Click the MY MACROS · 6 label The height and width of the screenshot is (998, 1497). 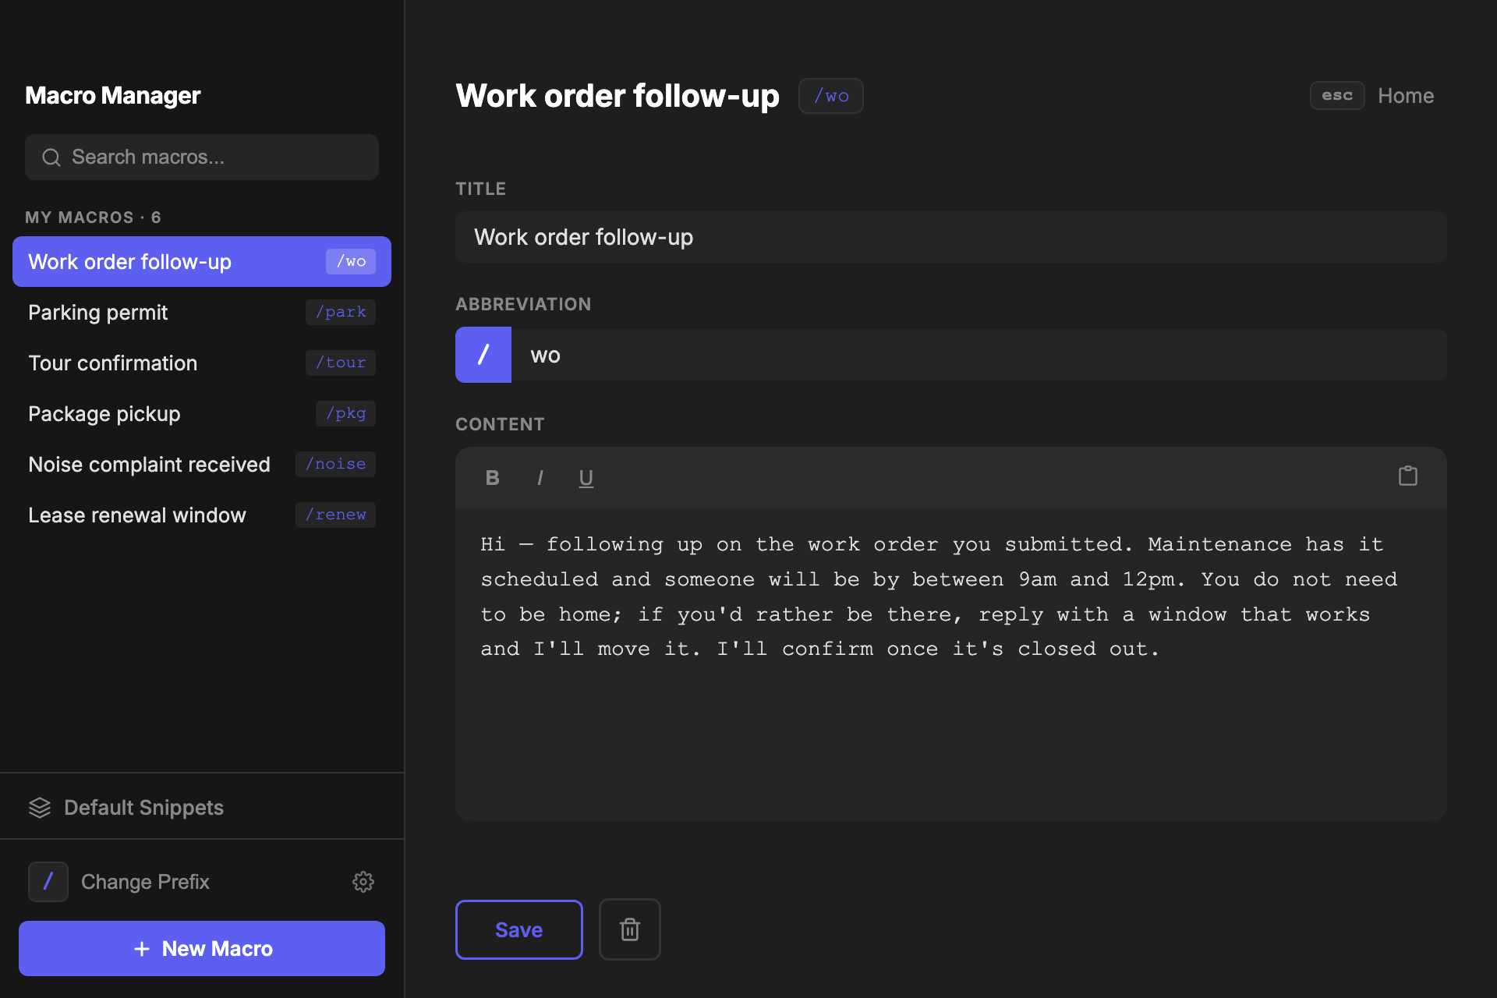click(93, 218)
